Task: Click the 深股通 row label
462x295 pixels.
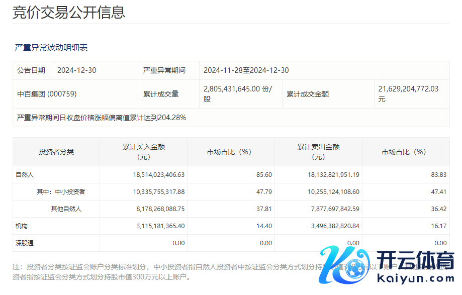Action: [25, 243]
